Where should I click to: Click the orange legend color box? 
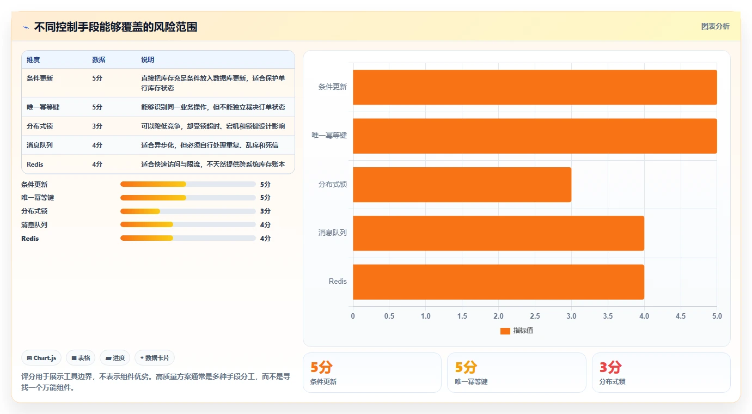(505, 331)
